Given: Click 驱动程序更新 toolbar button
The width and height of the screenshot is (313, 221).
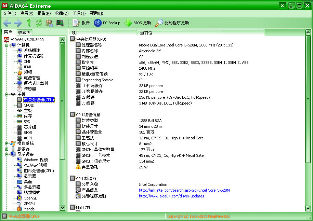Looking at the screenshot, I should [x=172, y=23].
